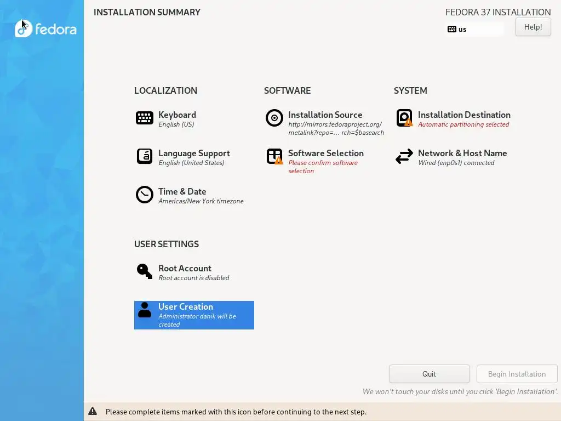The width and height of the screenshot is (561, 421).
Task: Click the LOCALIZATION section heading
Action: 165,90
